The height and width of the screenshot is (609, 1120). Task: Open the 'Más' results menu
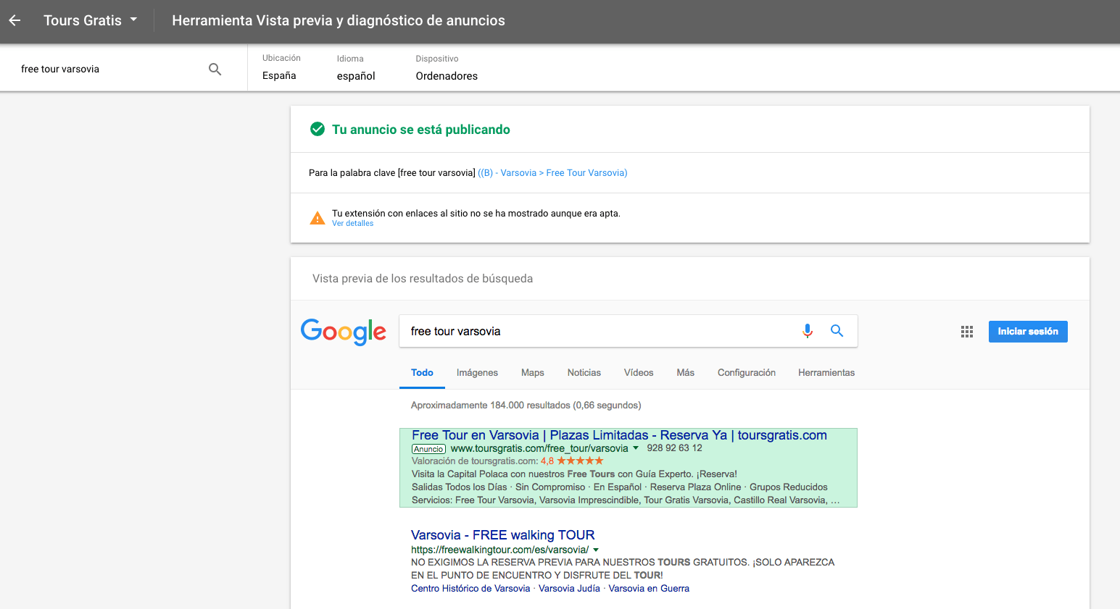(x=686, y=373)
